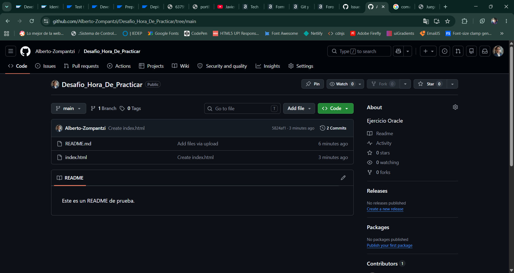514x273 pixels.
Task: Open the 0 stars link
Action: click(x=379, y=153)
